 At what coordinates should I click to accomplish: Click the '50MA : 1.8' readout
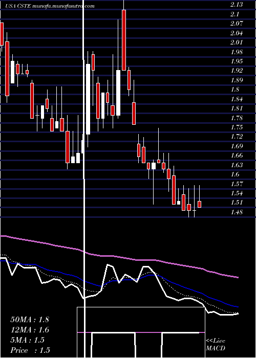tap(30, 320)
